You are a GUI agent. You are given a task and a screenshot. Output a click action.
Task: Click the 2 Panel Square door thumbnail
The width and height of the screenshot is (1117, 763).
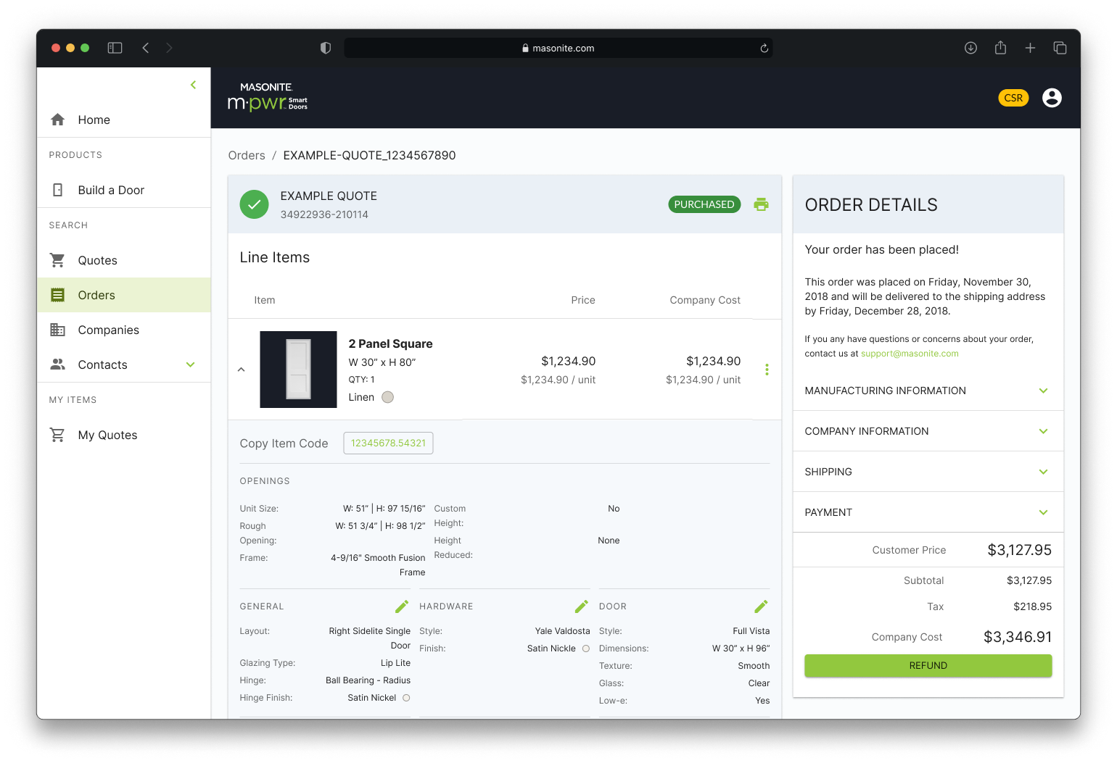click(298, 370)
